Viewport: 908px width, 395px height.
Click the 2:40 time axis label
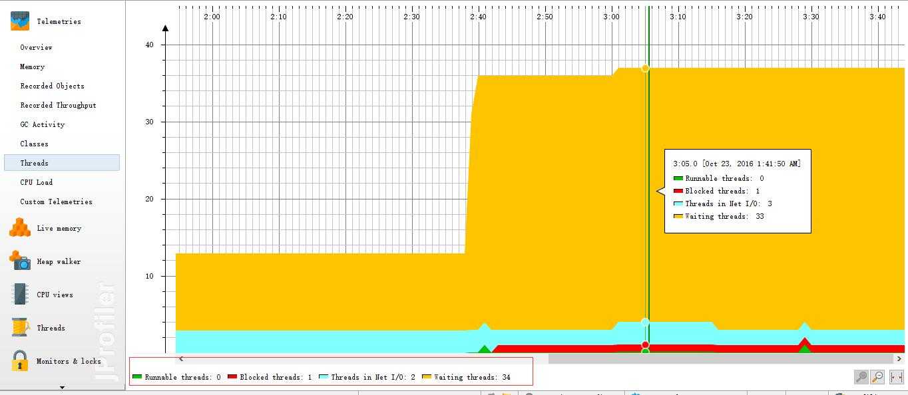point(478,17)
